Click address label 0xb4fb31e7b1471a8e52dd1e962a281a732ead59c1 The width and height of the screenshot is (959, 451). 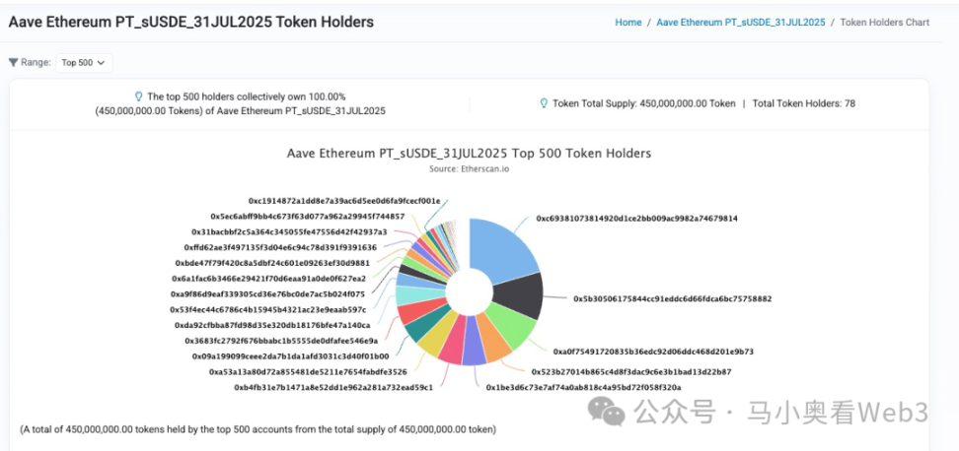[x=333, y=388]
